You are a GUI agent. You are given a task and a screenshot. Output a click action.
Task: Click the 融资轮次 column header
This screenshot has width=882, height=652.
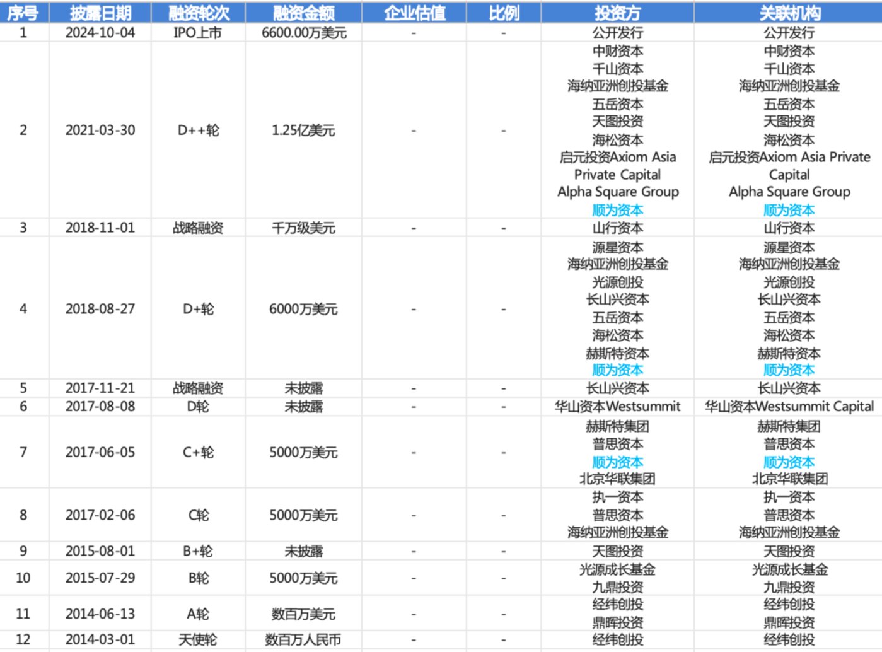(198, 13)
